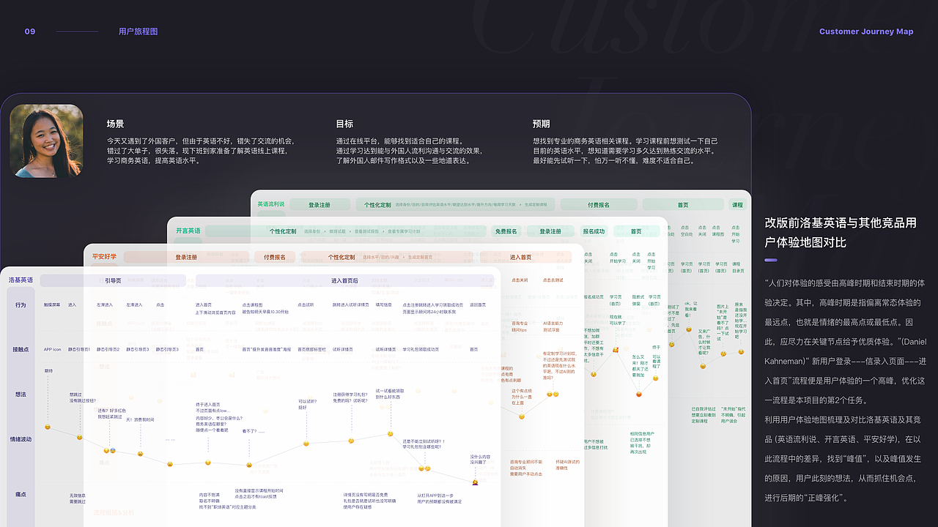938x527 pixels.
Task: Click the emoji under "可以试听?挺好"
Action: click(306, 444)
